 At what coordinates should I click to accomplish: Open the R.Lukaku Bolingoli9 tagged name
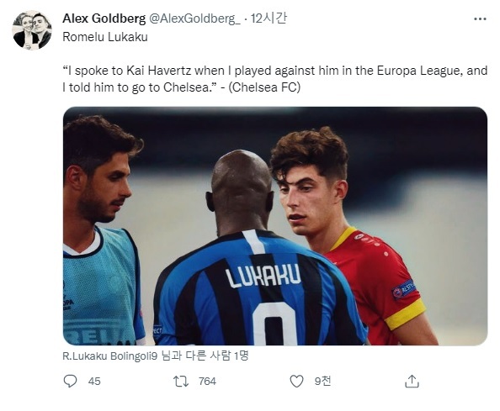coord(110,356)
